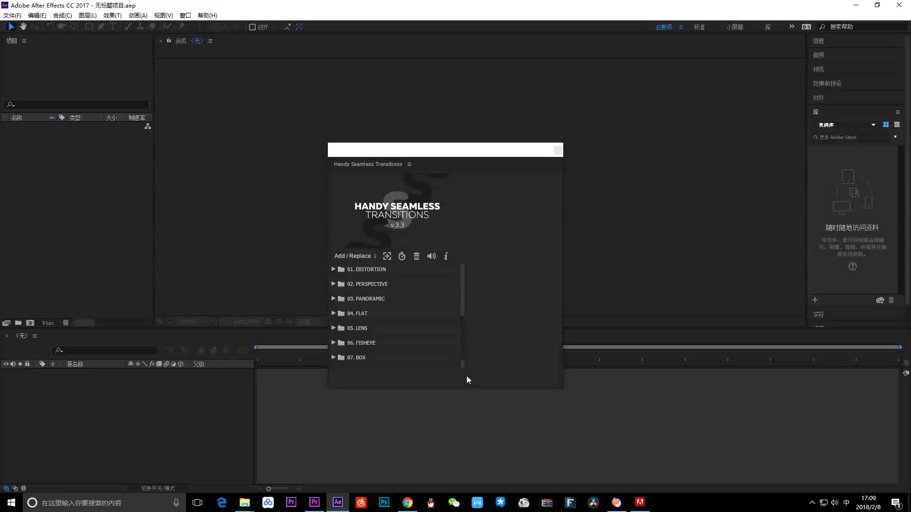Image resolution: width=911 pixels, height=512 pixels.
Task: Open Adobe Stock search filter dropdown
Action: coord(895,137)
